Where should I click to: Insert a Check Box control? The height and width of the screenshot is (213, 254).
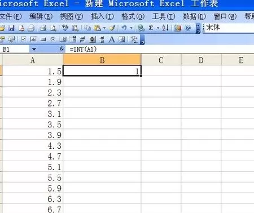coord(23,39)
